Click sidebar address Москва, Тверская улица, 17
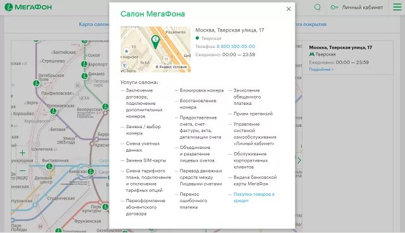The height and width of the screenshot is (233, 405). pos(340,47)
